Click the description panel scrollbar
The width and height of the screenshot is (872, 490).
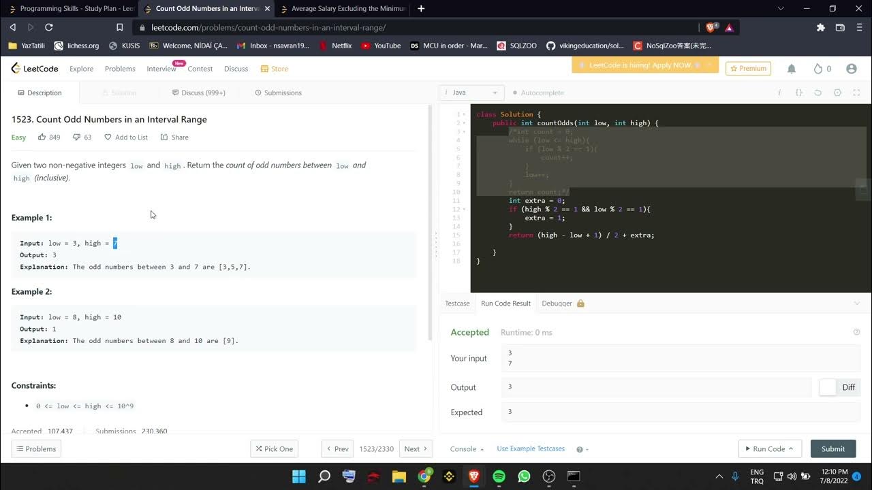430,223
